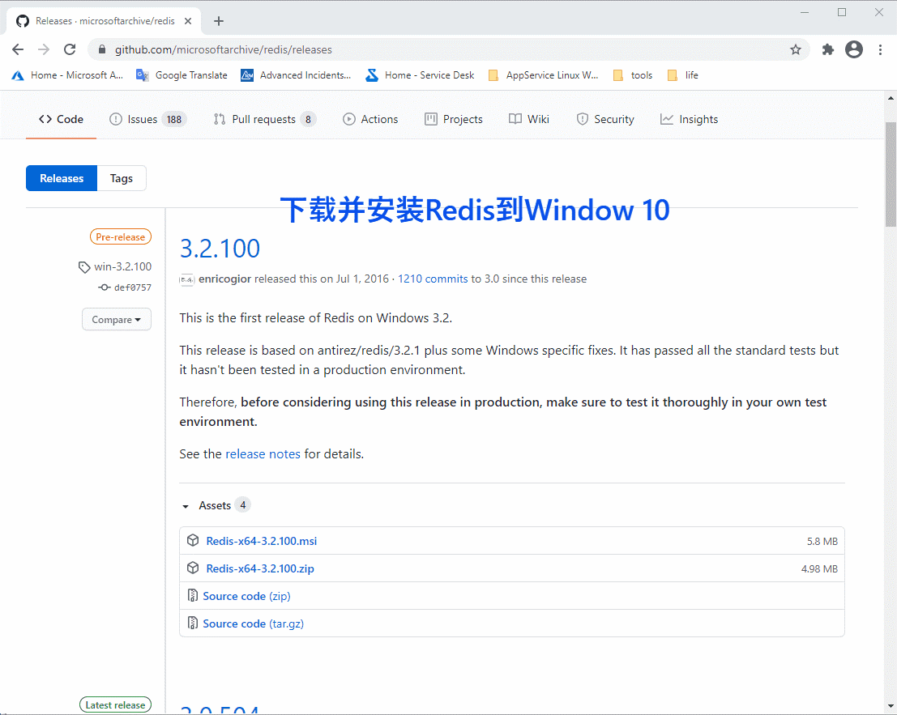Image resolution: width=897 pixels, height=715 pixels.
Task: Download Source code (tar.gz)
Action: [254, 623]
